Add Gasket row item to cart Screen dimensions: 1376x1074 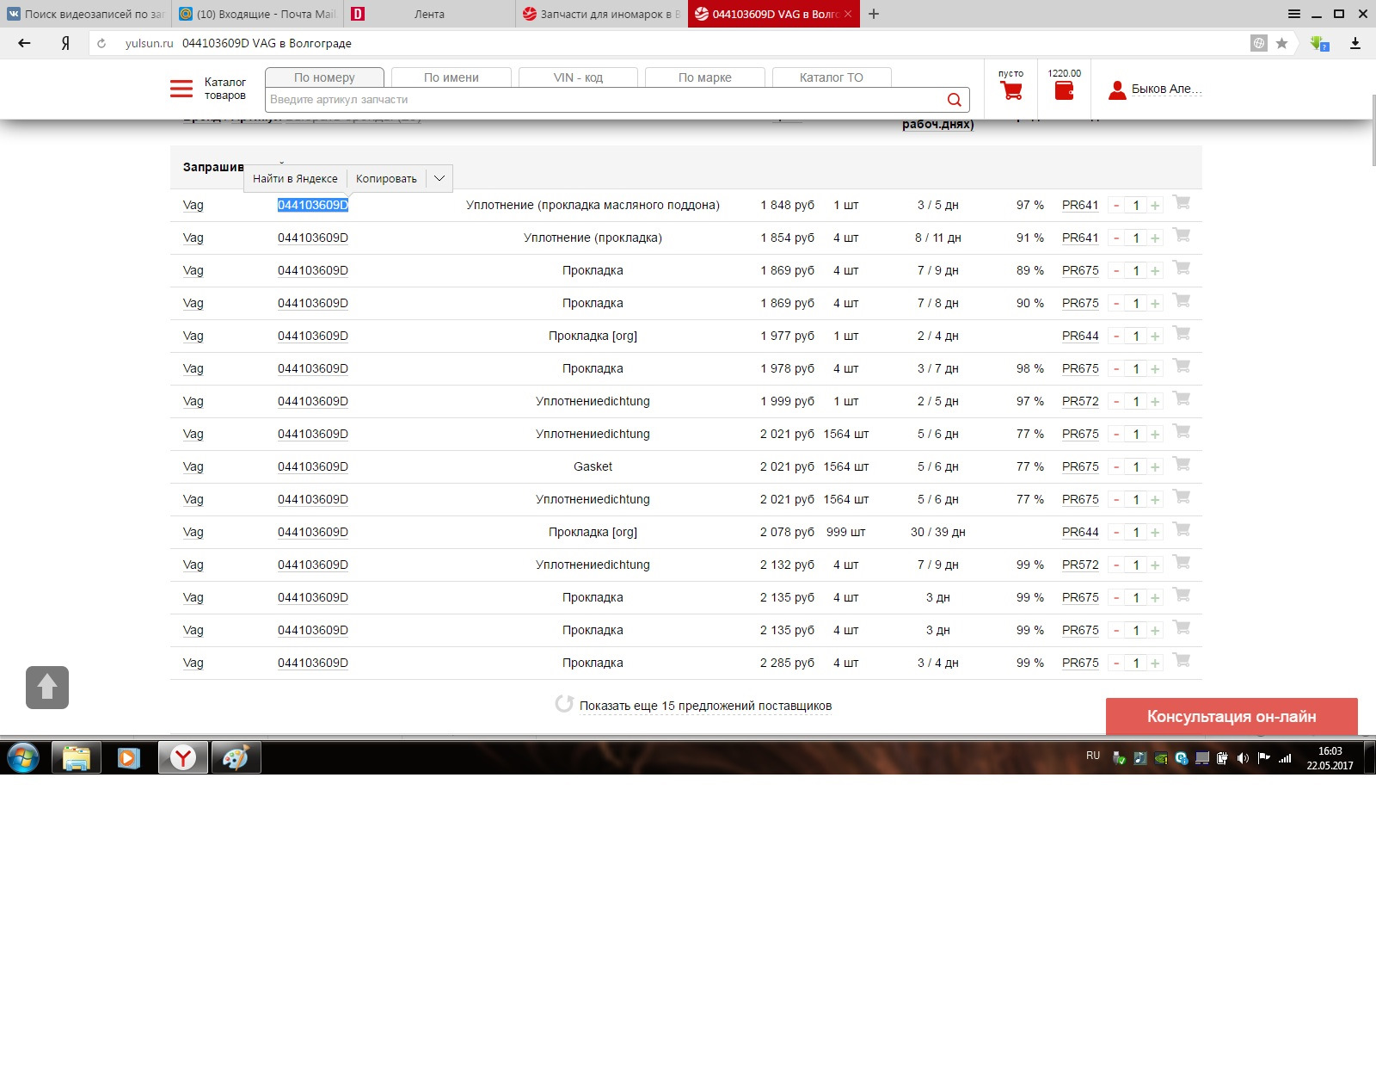(1182, 464)
